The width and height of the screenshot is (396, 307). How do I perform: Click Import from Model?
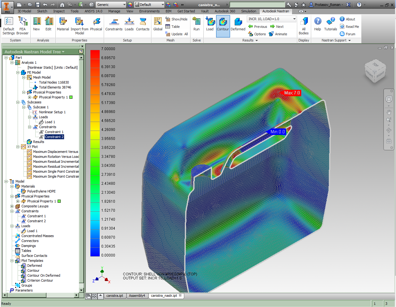pos(80,26)
